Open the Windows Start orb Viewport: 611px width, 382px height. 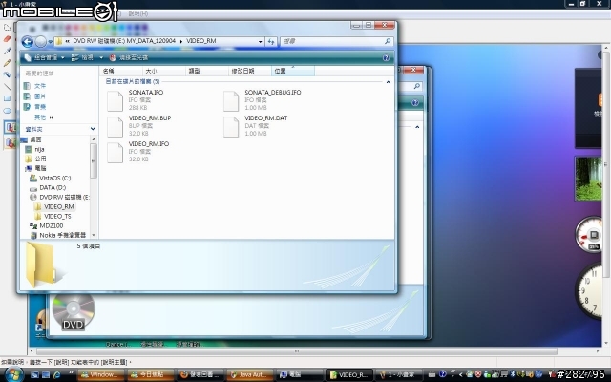[11, 373]
